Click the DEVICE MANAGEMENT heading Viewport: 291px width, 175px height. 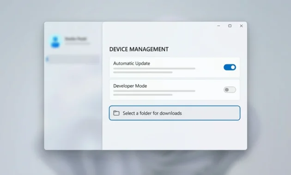tap(139, 49)
